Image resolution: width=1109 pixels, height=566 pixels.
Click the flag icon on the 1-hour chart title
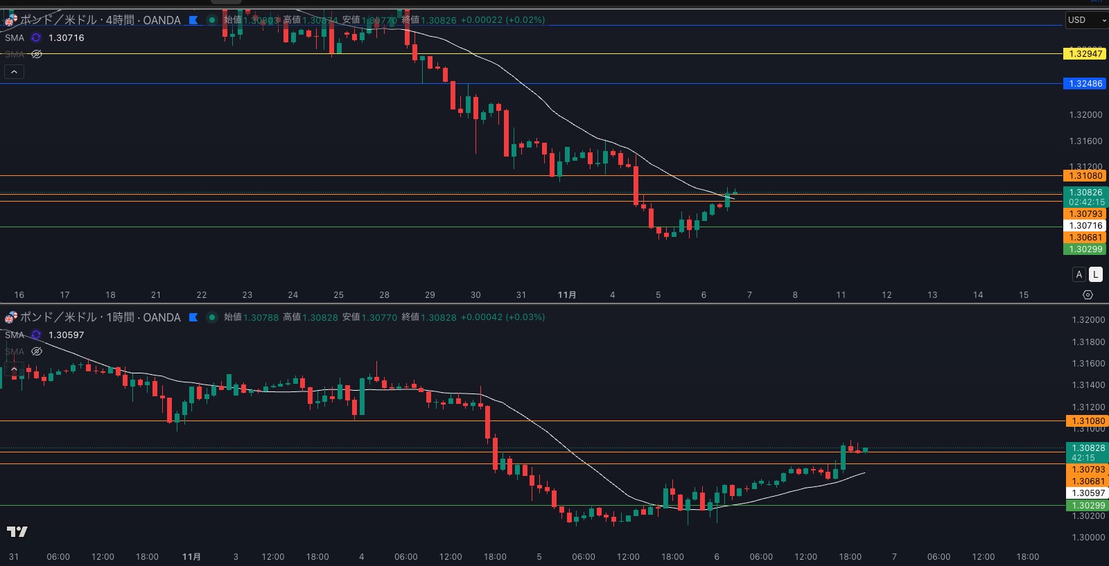click(x=193, y=317)
